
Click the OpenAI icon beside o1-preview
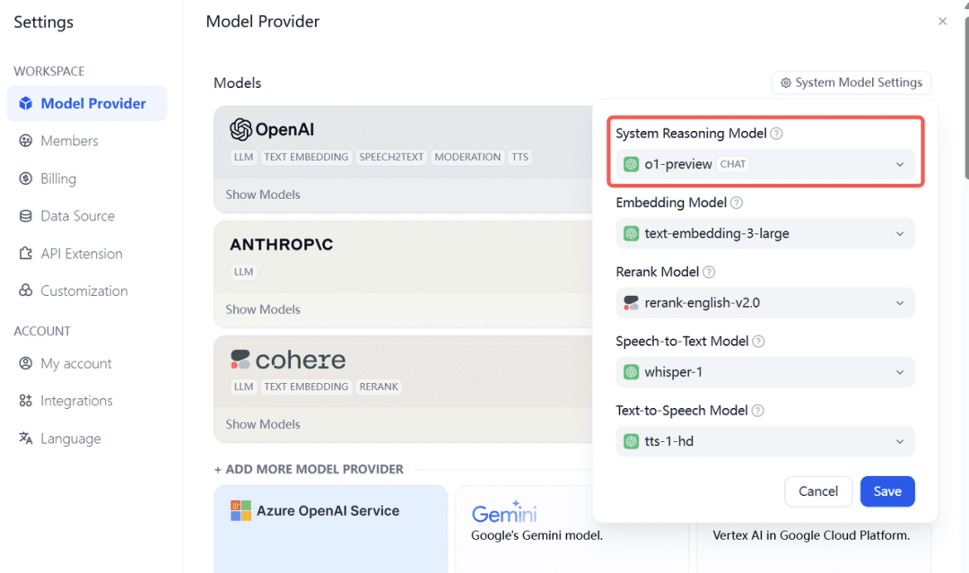click(631, 164)
